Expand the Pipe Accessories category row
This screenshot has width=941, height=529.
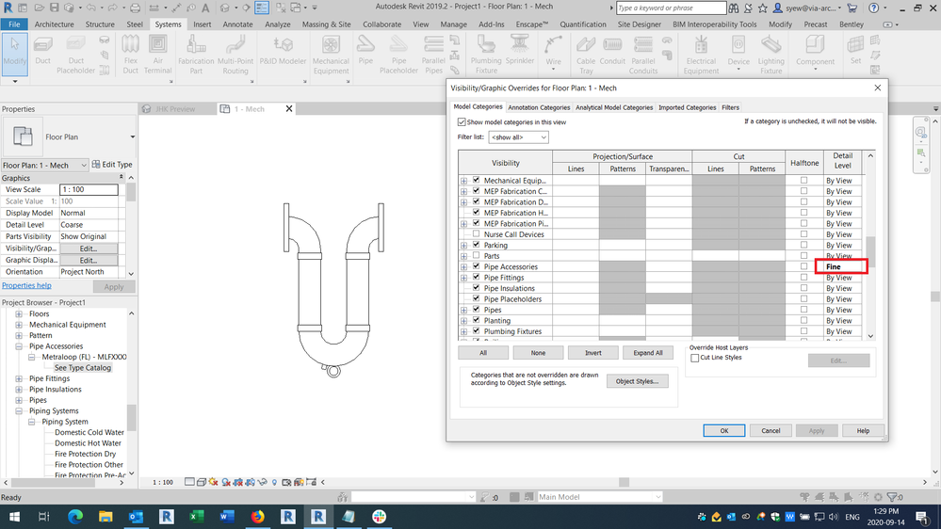click(463, 267)
